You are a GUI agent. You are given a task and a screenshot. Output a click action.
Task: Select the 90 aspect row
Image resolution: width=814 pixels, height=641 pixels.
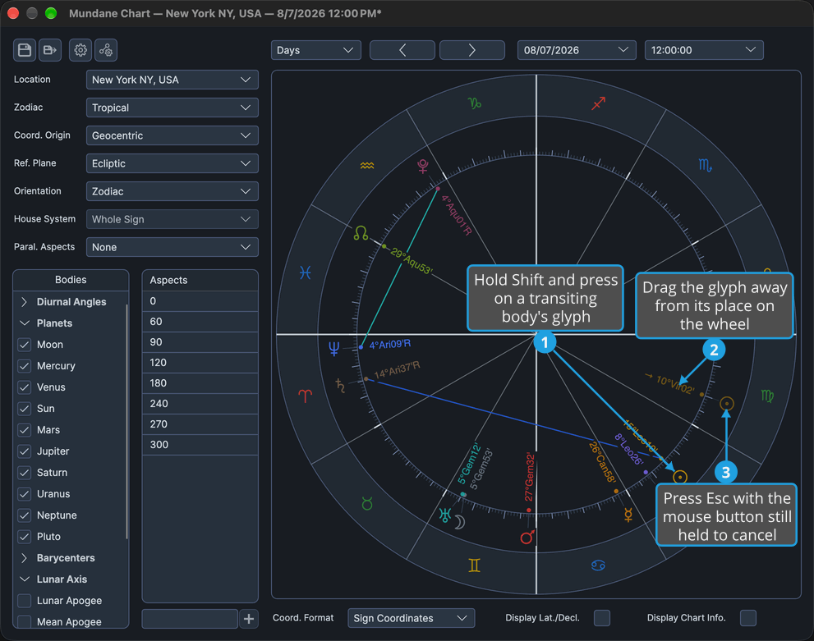[x=200, y=342]
